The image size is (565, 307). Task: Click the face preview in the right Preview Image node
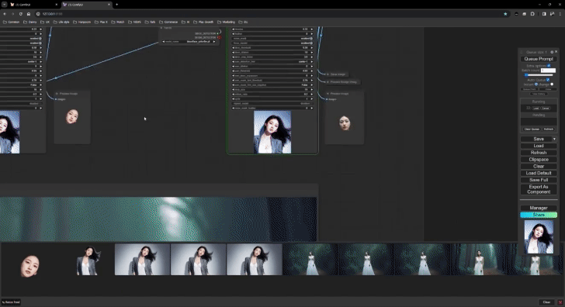(x=345, y=123)
